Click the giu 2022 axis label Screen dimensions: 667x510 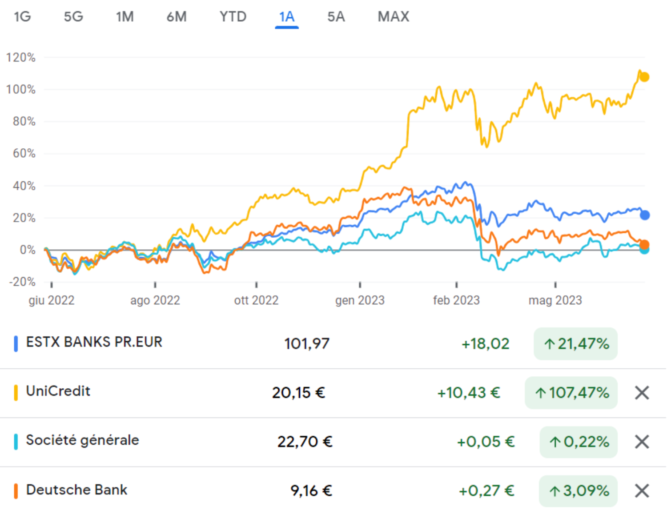pos(52,300)
